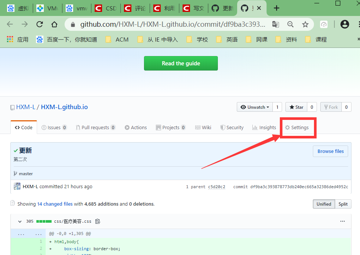Open HXM-L author link in commit
The height and width of the screenshot is (255, 360).
pos(30,186)
